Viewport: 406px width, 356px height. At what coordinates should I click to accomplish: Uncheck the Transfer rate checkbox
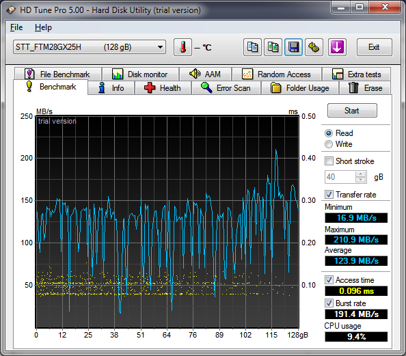tap(329, 195)
